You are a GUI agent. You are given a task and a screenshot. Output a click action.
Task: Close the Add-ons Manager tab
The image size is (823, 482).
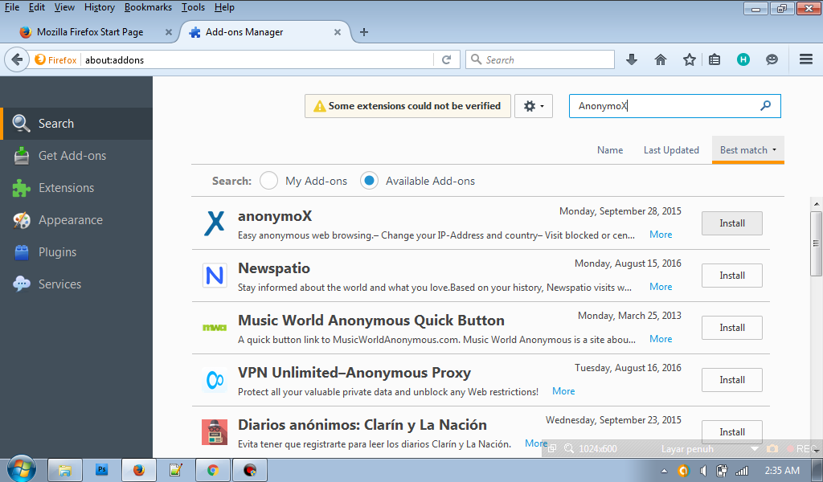tap(338, 32)
